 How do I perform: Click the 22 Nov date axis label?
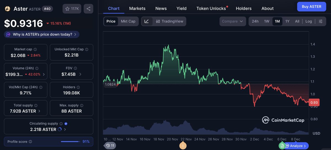(186, 139)
